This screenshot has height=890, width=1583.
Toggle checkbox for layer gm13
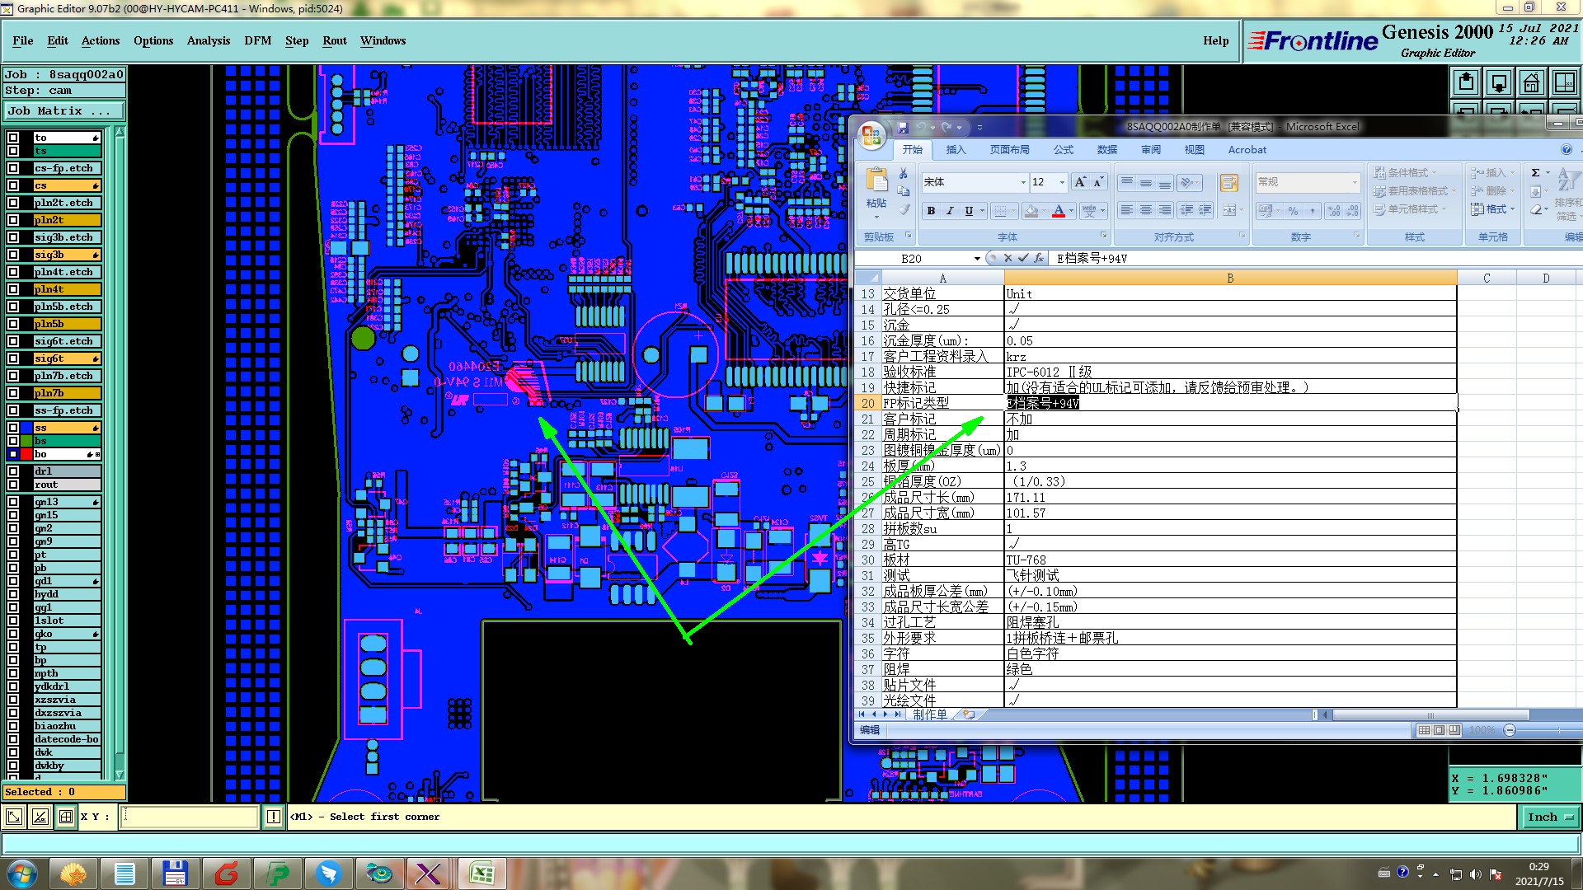click(13, 502)
